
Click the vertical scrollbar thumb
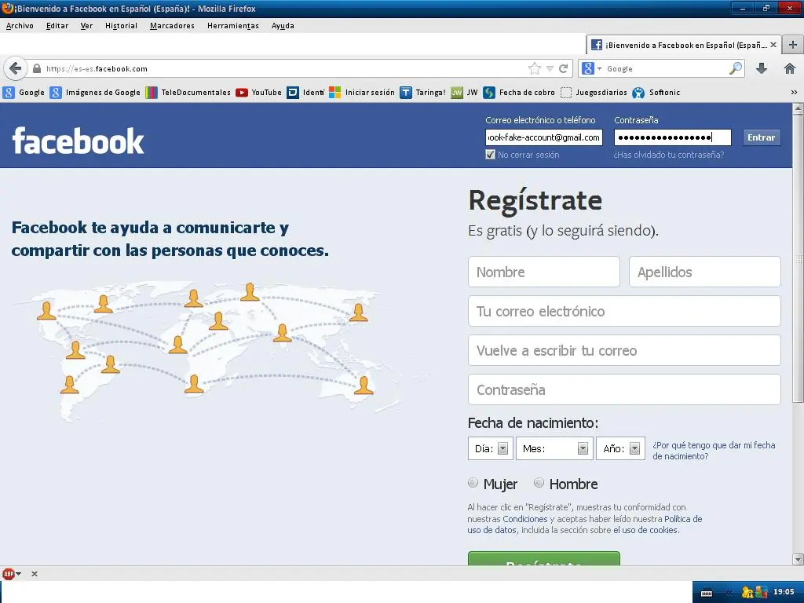tap(798, 258)
